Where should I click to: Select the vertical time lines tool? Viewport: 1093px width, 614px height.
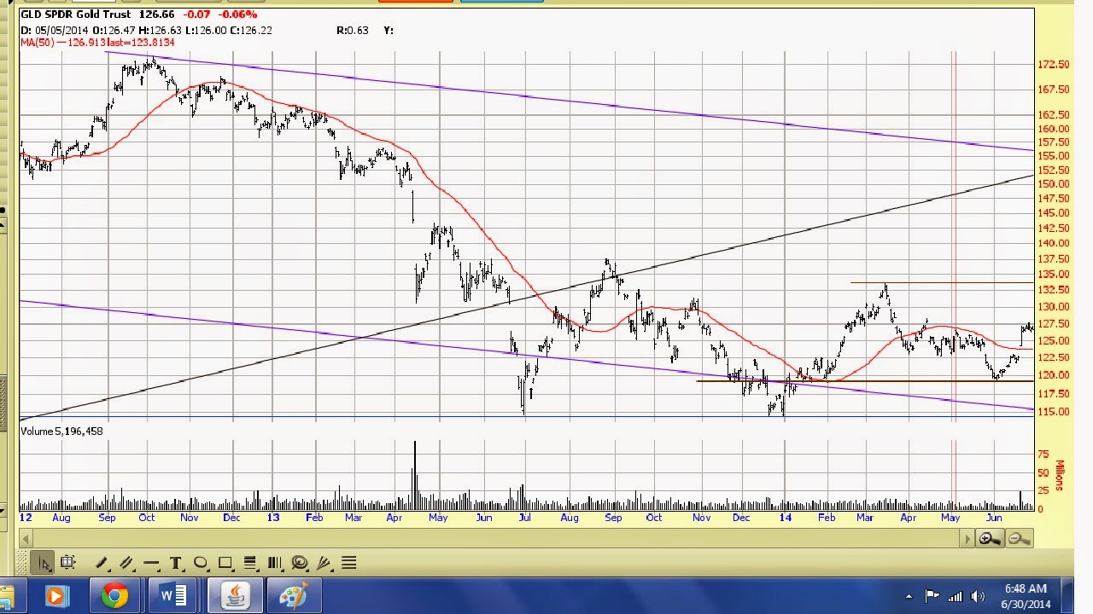tap(275, 563)
